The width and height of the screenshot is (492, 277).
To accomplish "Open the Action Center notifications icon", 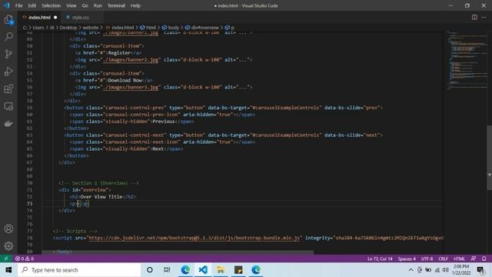I will [480, 270].
